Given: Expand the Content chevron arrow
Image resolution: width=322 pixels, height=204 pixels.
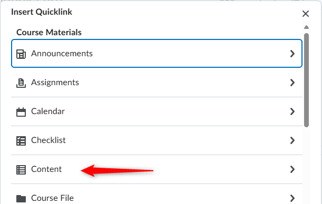Looking at the screenshot, I should point(292,169).
